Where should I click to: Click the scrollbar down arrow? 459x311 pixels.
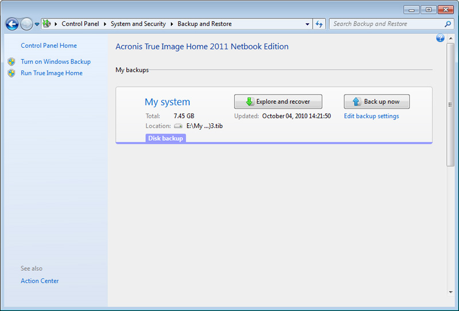(450, 292)
